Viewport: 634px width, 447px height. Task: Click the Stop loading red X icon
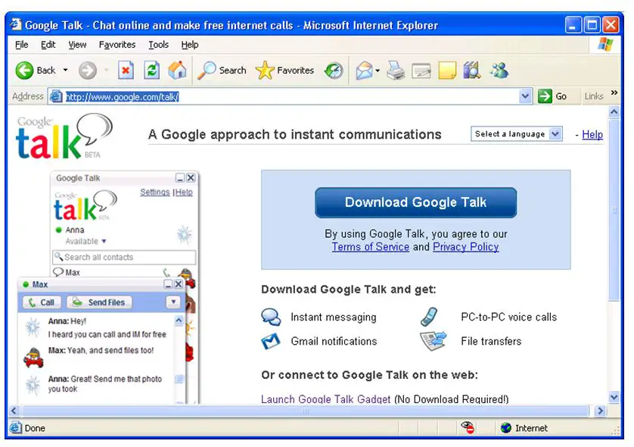126,70
